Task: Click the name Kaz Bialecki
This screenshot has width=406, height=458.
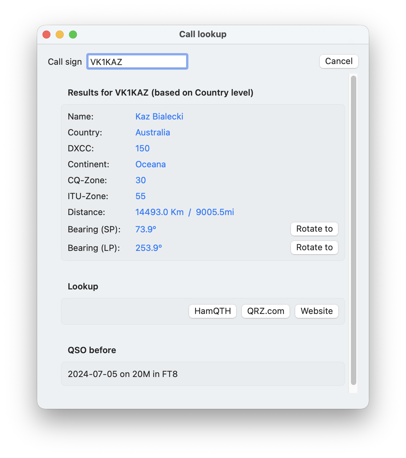Action: tap(159, 116)
